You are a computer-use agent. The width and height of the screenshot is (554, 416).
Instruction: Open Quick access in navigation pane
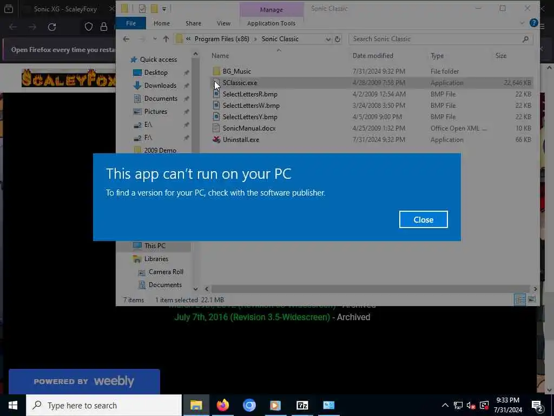point(159,60)
